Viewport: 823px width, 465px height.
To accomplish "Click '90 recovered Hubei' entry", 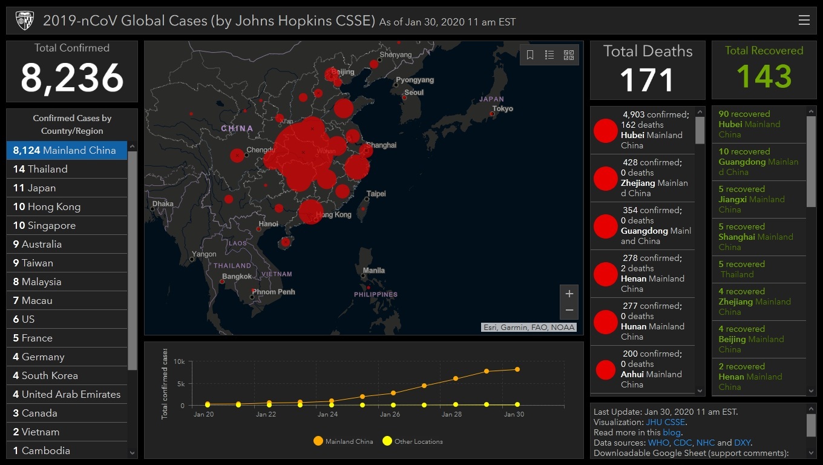I will point(759,124).
